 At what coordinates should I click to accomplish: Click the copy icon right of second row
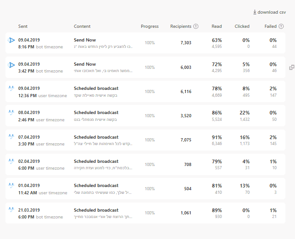[x=291, y=68]
